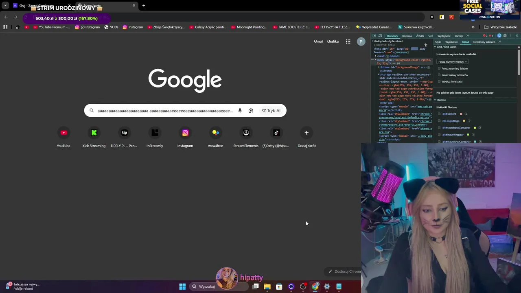Screen dimensions: 521x293
Task: Open the Kick Streaming shortcut
Action: (94, 138)
